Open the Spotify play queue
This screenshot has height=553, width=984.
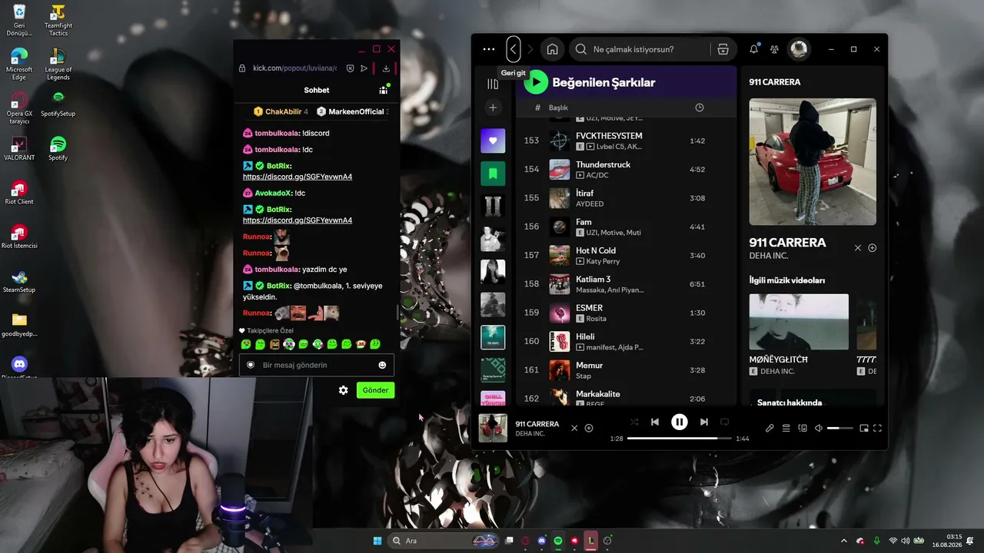[x=786, y=428]
